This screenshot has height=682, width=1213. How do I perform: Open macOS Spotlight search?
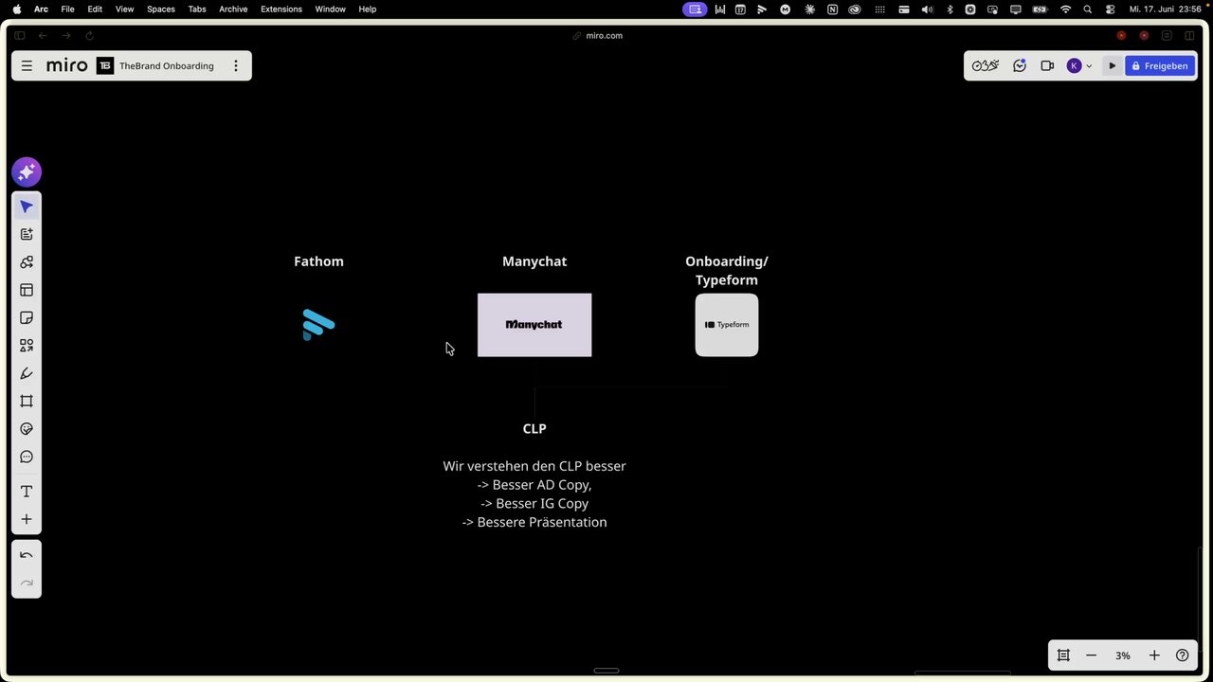[1088, 9]
